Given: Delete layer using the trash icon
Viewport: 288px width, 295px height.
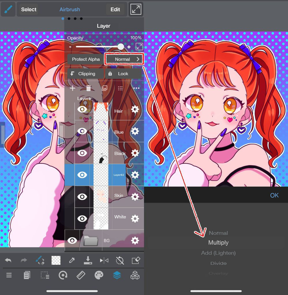Looking at the screenshot, I should click(x=89, y=88).
